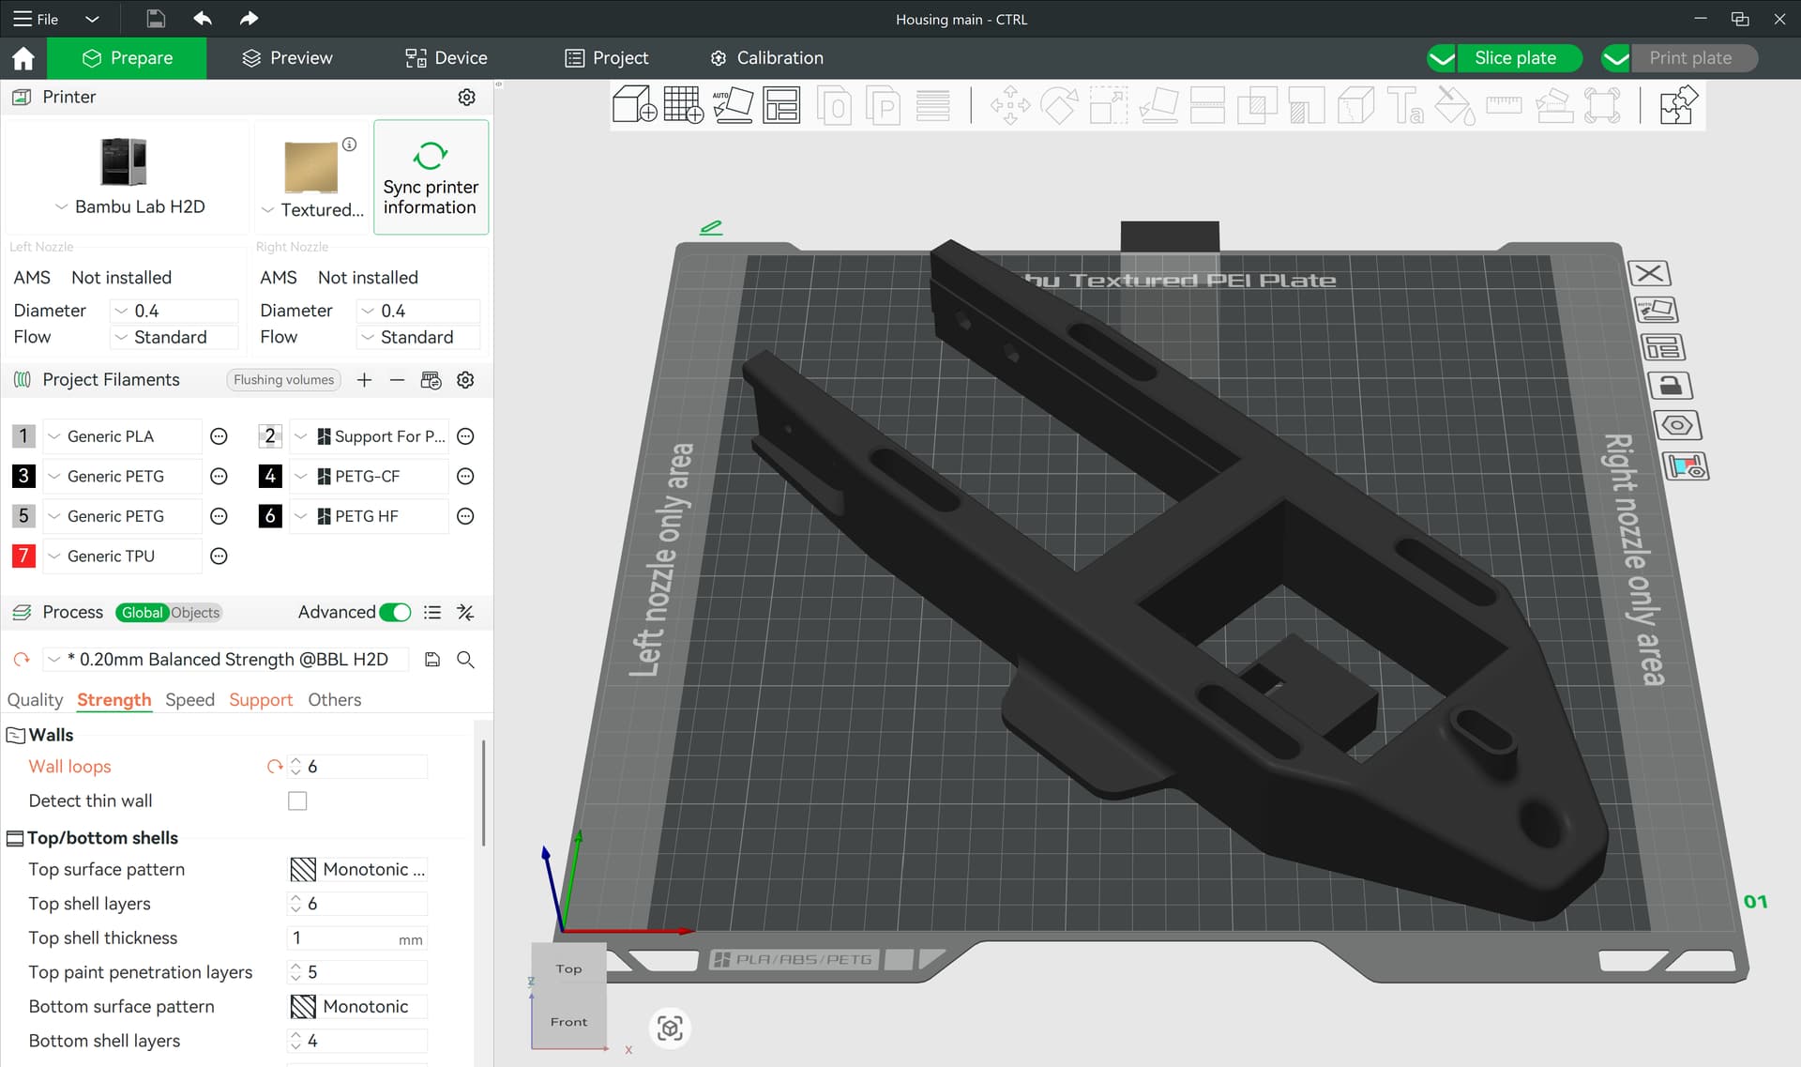
Task: Switch to the Preview tab
Action: pos(287,58)
